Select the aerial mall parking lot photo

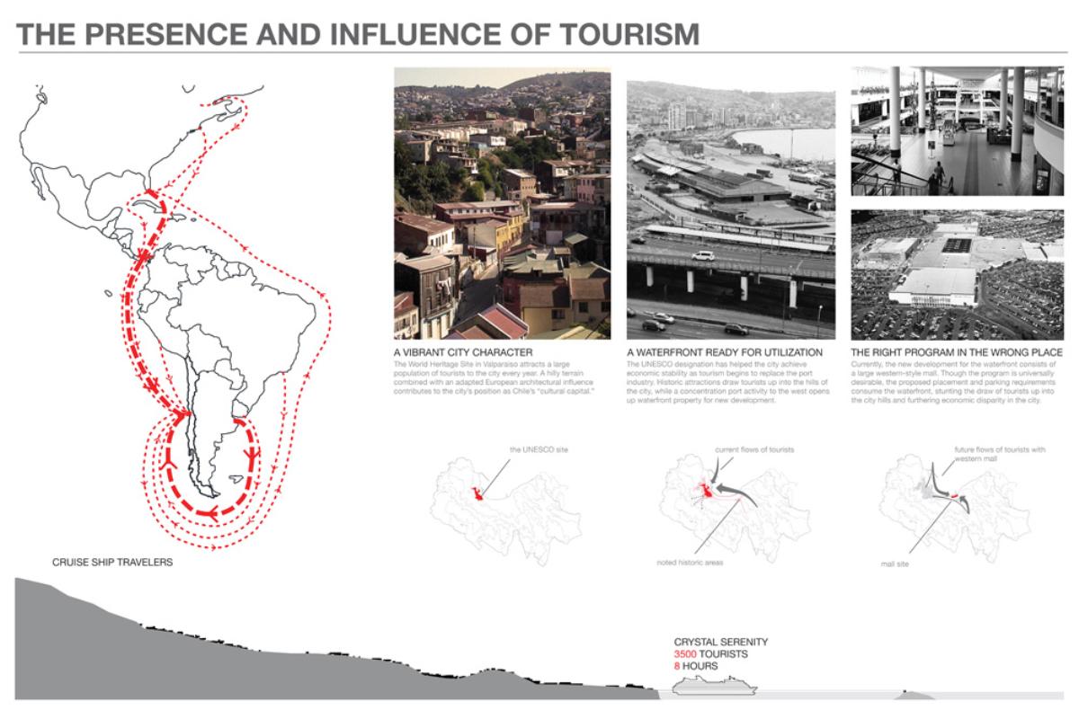957,274
